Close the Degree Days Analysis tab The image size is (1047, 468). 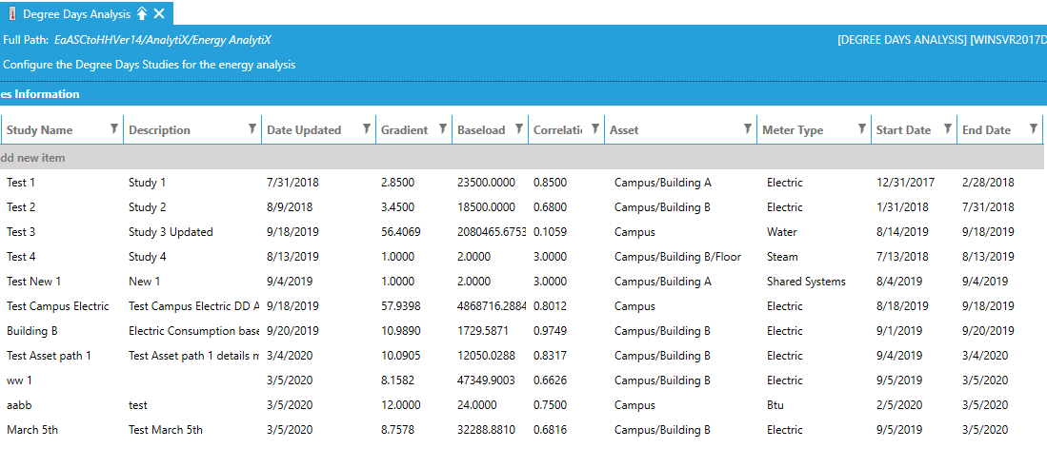pos(159,13)
